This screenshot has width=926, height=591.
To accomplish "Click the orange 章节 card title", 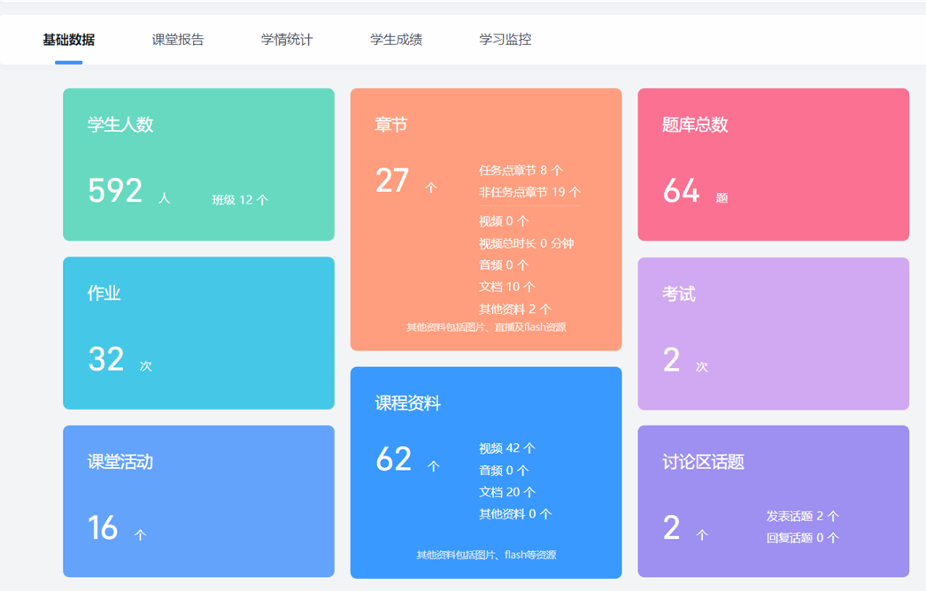I will tap(391, 125).
